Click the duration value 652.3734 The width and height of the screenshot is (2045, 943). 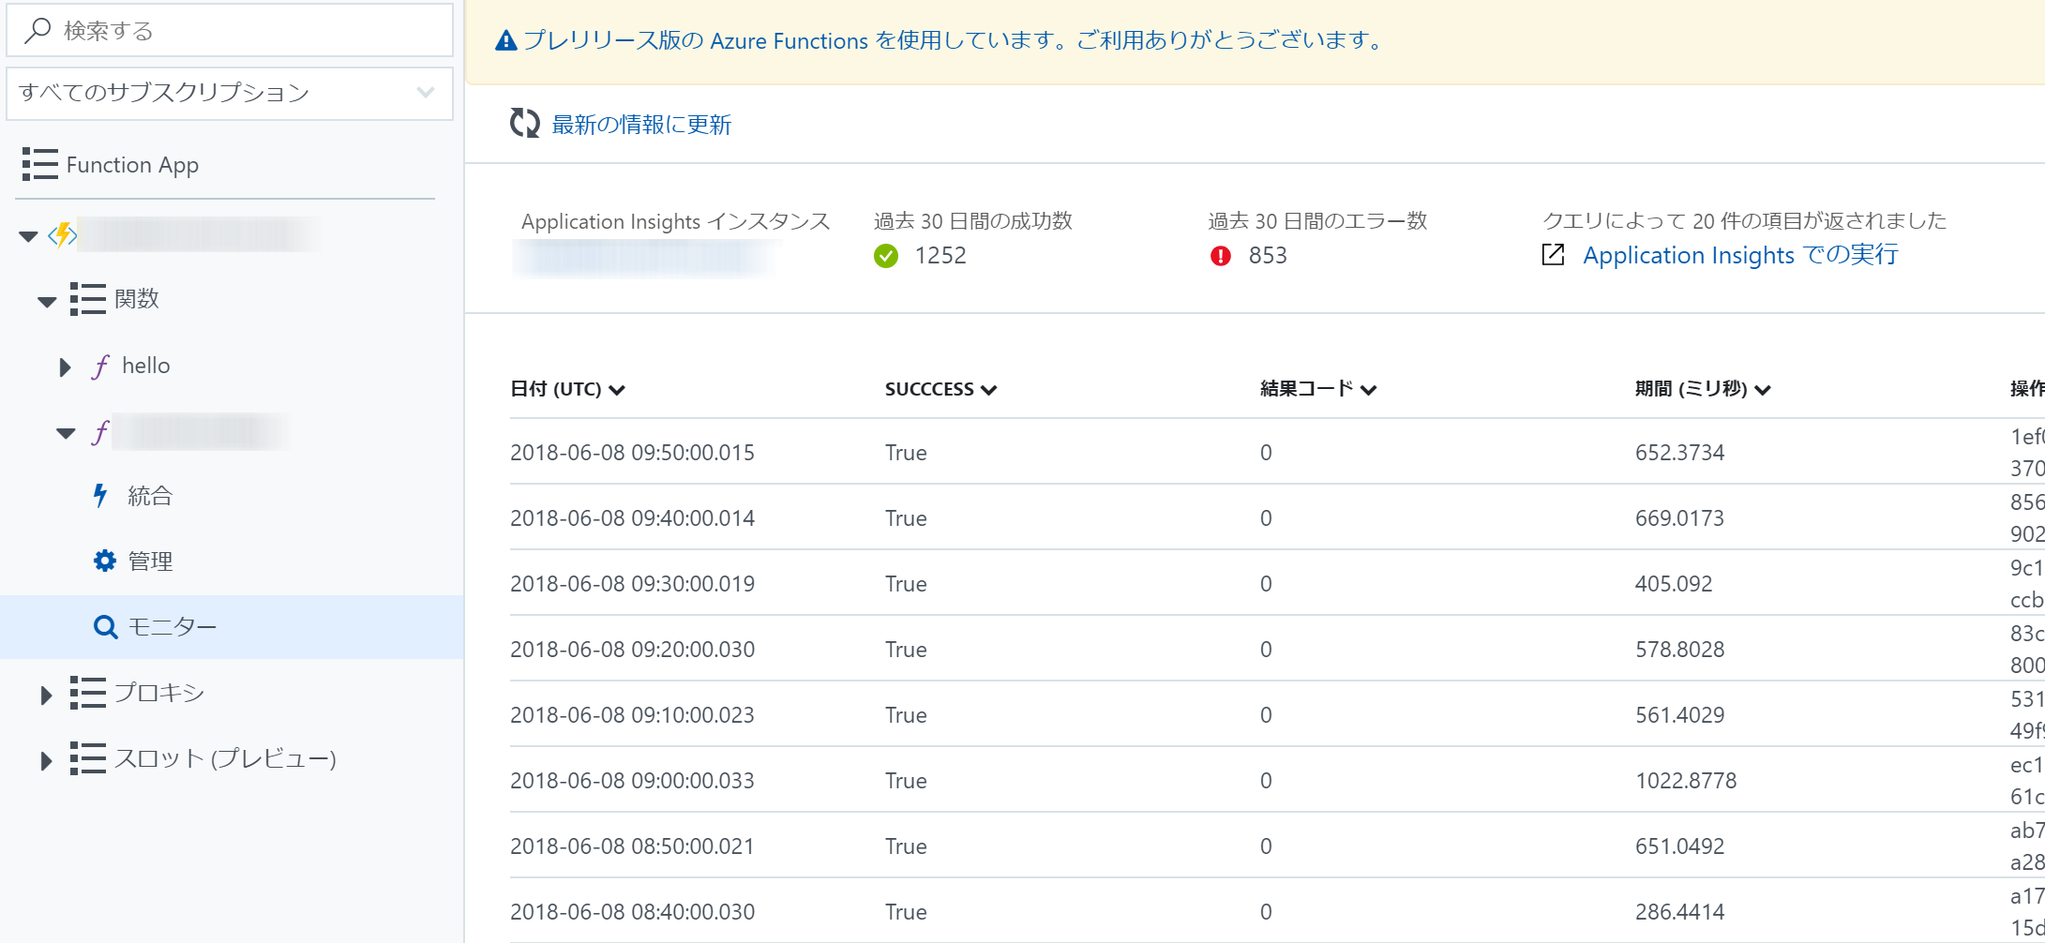(x=1679, y=453)
